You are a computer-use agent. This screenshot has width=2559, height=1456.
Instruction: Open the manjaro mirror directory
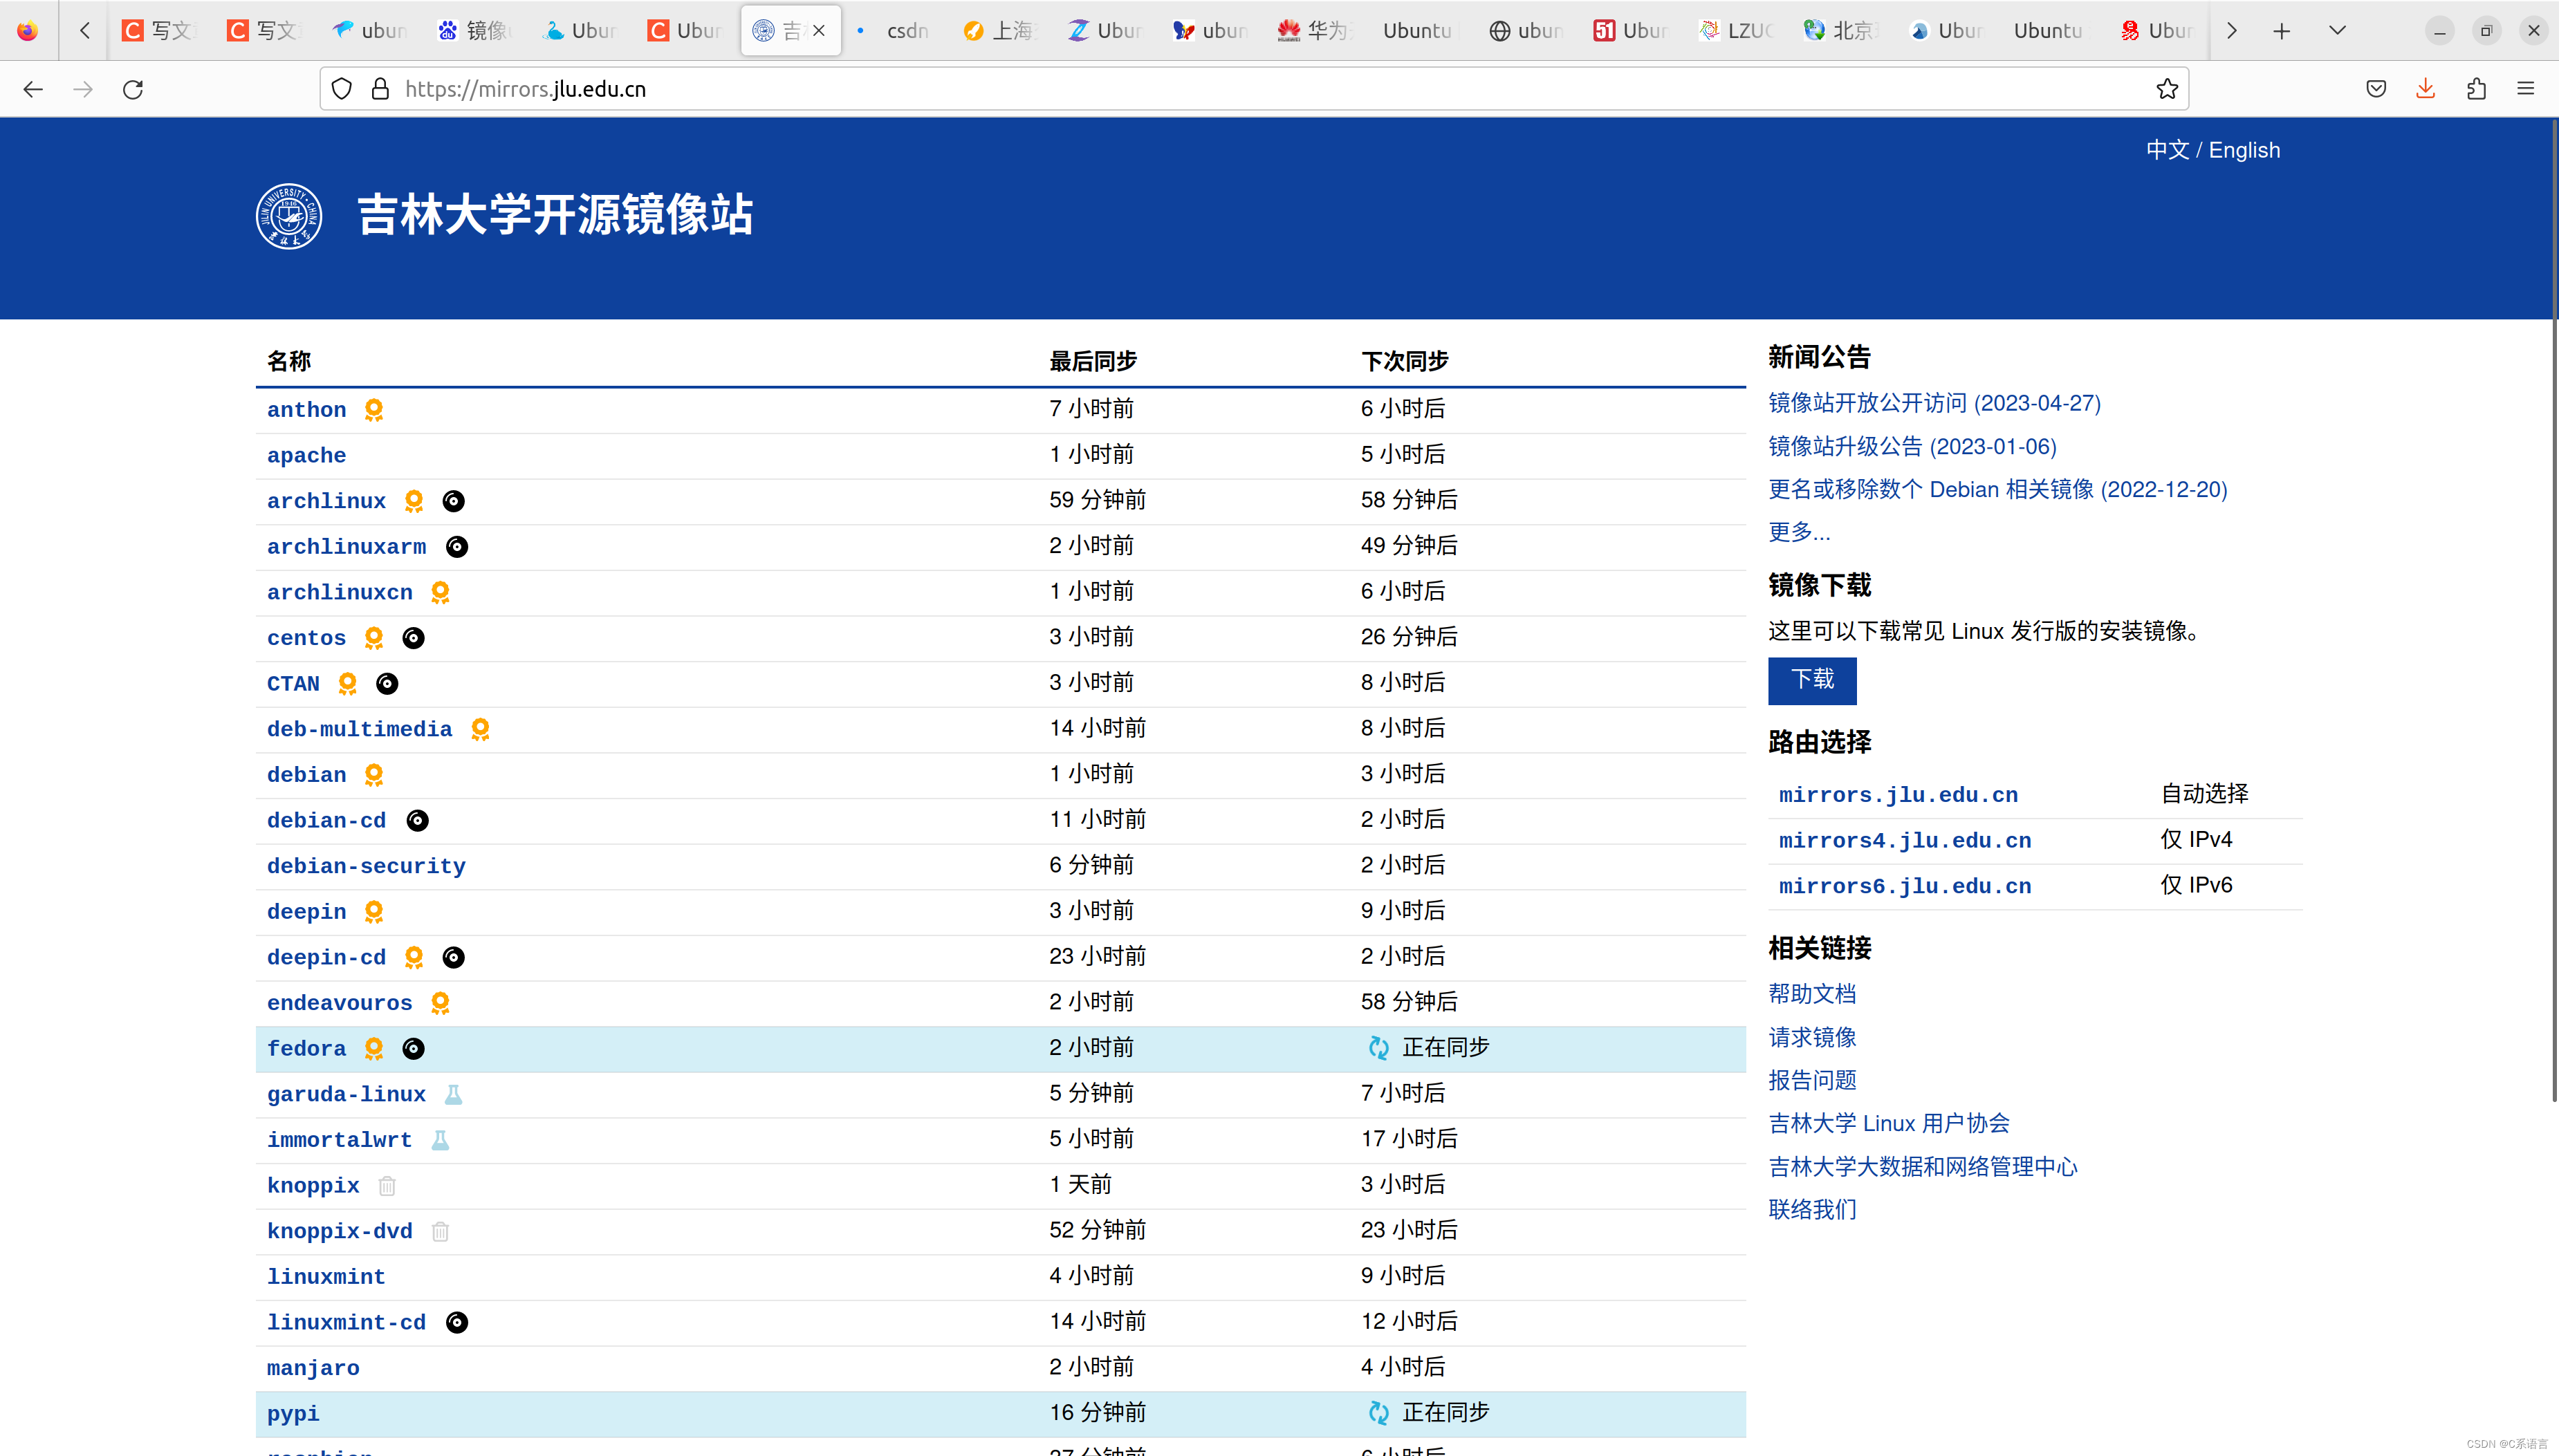pos(313,1369)
